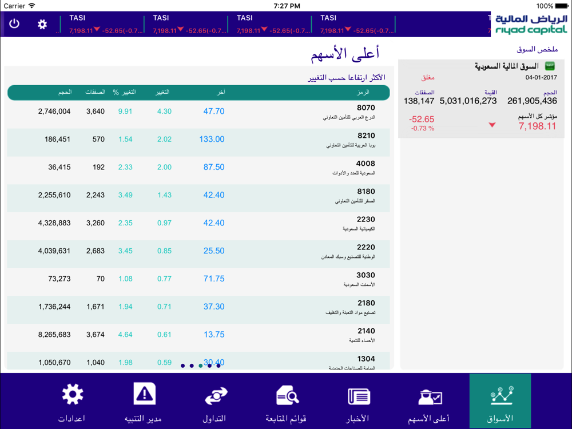Image resolution: width=572 pixels, height=429 pixels.
Task: Tap the index value 7,198.11 in market summary
Action: click(537, 126)
